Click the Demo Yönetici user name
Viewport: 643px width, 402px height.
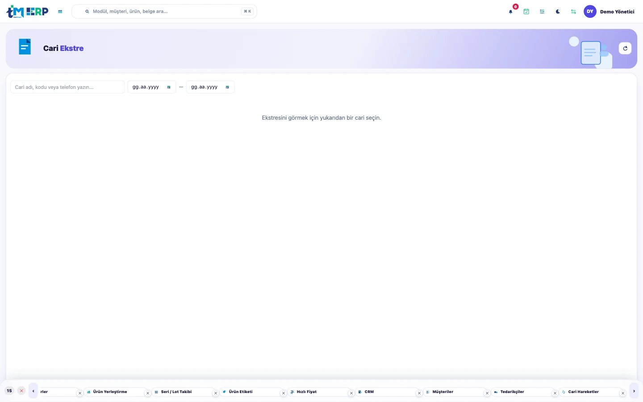click(617, 12)
